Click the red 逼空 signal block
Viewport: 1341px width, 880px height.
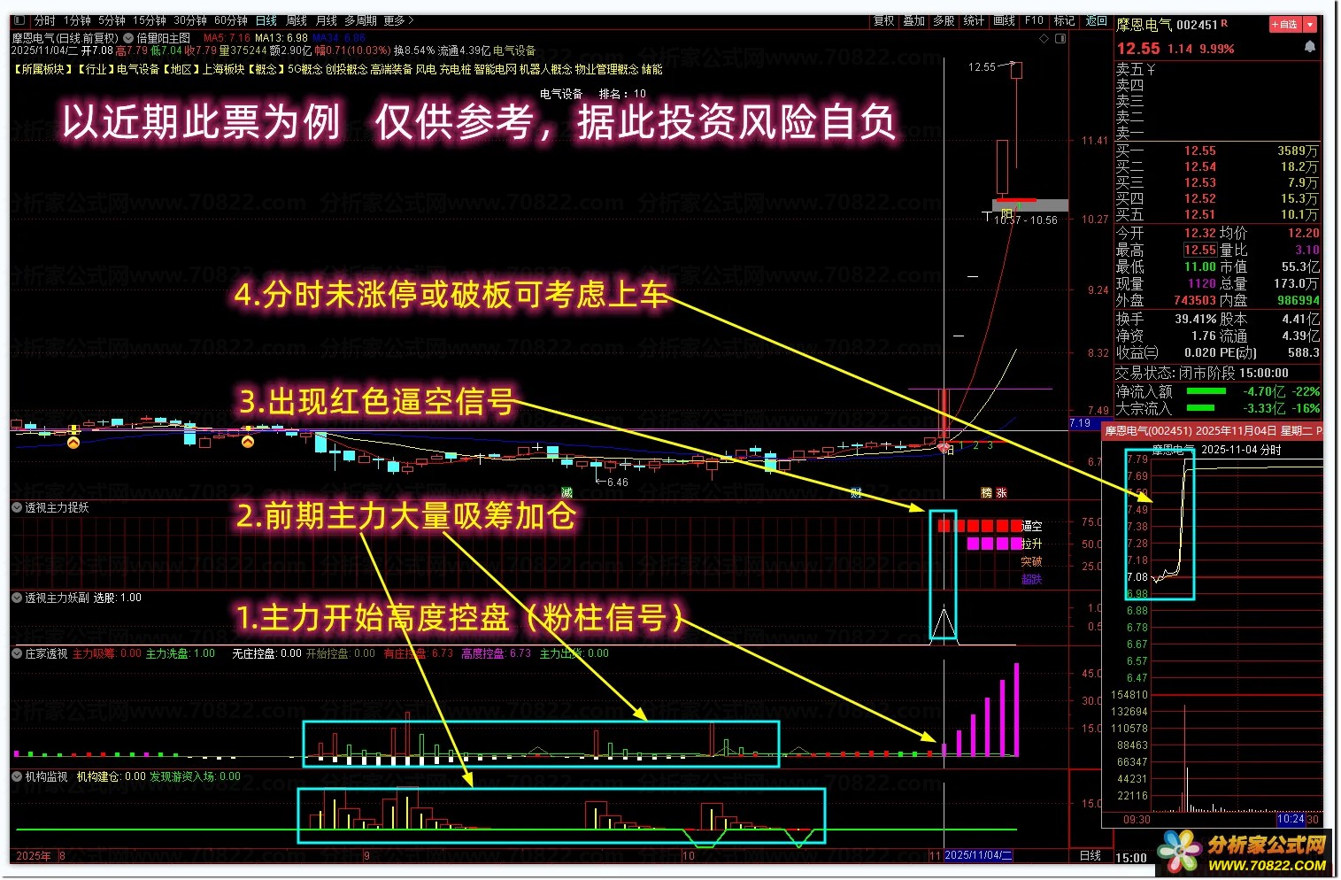pyautogui.click(x=944, y=526)
